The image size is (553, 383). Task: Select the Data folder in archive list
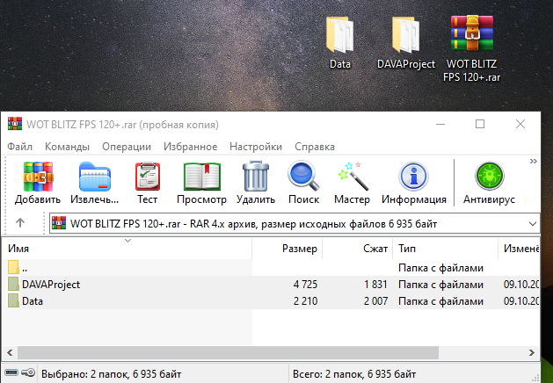[x=271, y=301]
